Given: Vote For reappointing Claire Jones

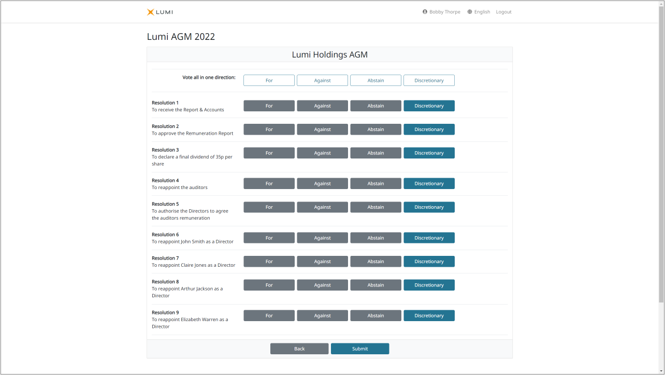Looking at the screenshot, I should point(269,262).
